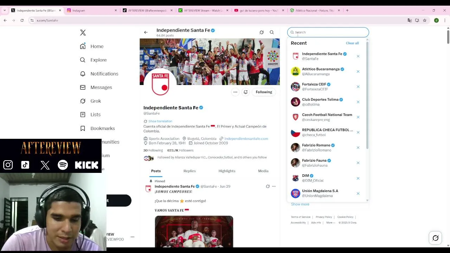Click Show translation on bio
This screenshot has height=253, width=450.
160,121
